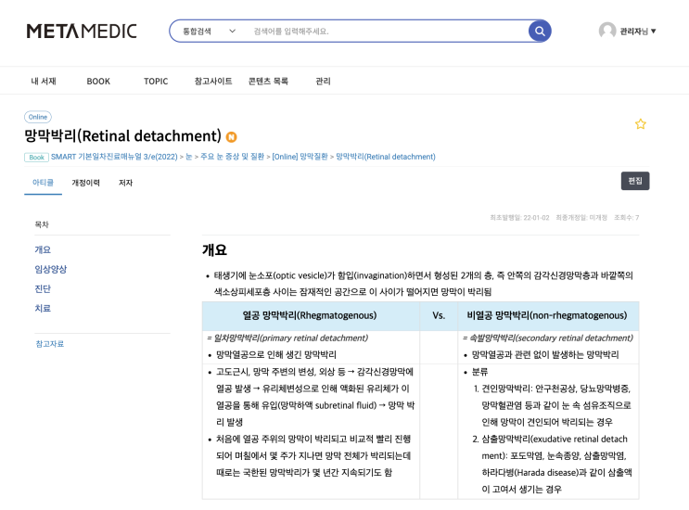This screenshot has width=689, height=510.
Task: Open 주요 눈 증상 및 질환 breadcrumb link
Action: coord(232,157)
